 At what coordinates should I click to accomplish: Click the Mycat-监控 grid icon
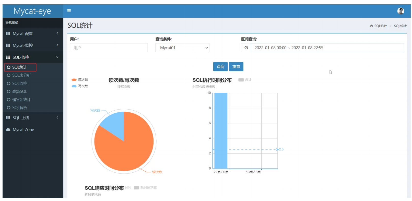[x=8, y=45]
